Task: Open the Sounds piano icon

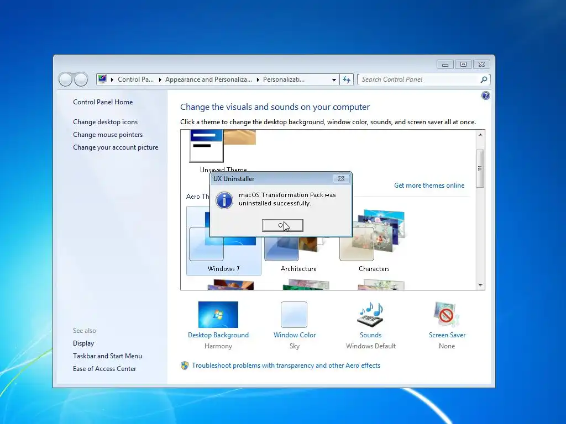Action: [x=370, y=314]
